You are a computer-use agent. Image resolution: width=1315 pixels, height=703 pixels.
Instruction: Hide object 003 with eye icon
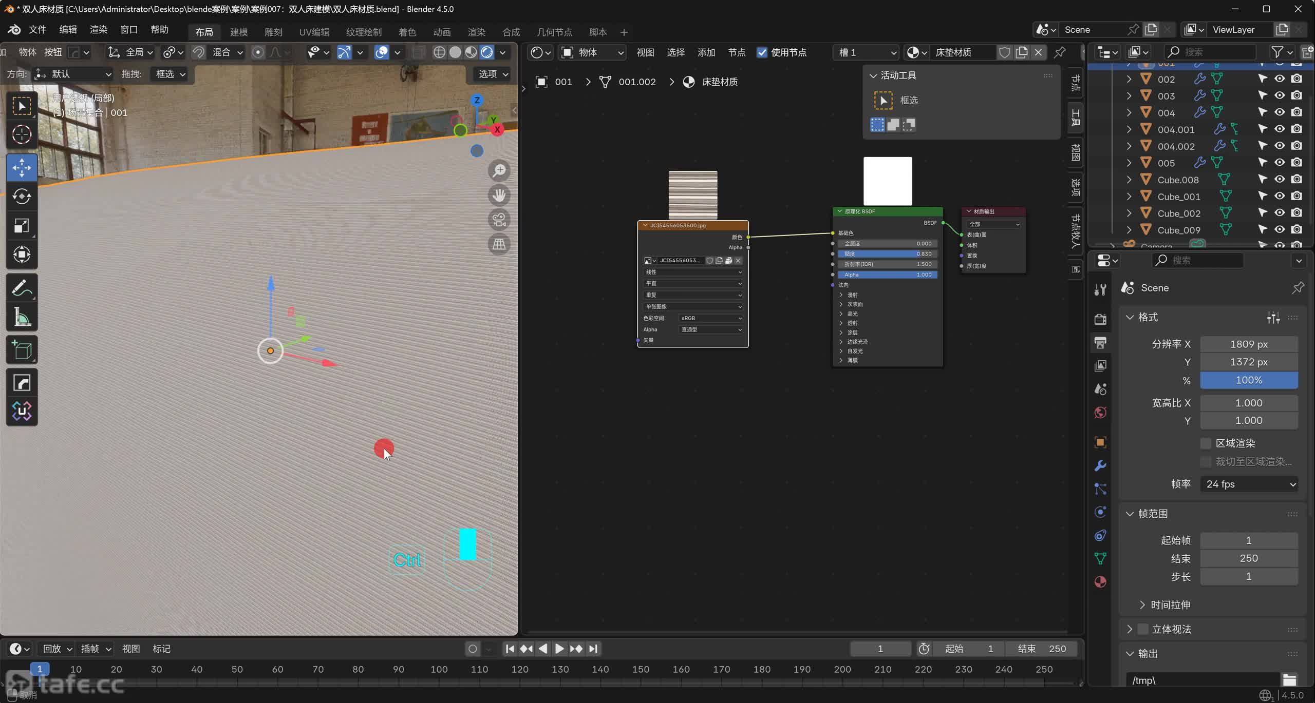coord(1280,95)
